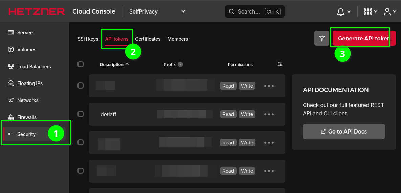This screenshot has width=401, height=193.
Task: Click the Read badge in detlaff row
Action: (x=228, y=114)
